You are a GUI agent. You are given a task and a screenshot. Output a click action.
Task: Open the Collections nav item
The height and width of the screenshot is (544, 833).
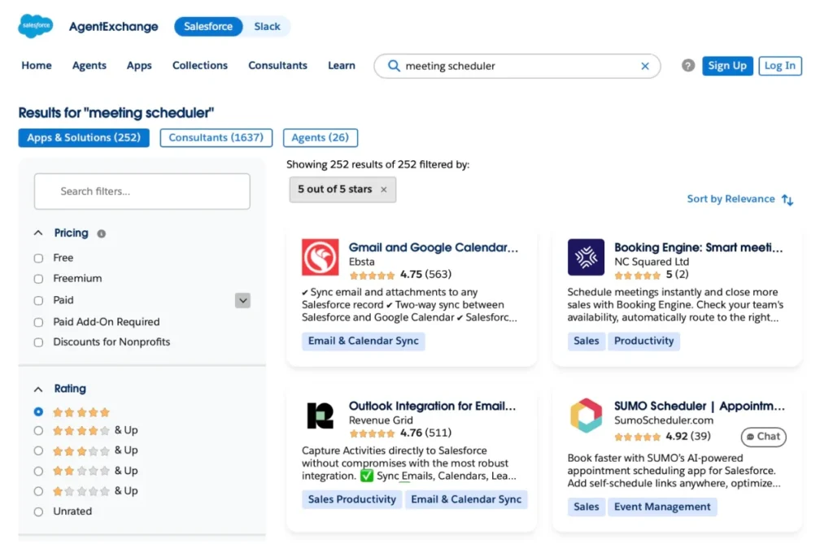(x=200, y=65)
